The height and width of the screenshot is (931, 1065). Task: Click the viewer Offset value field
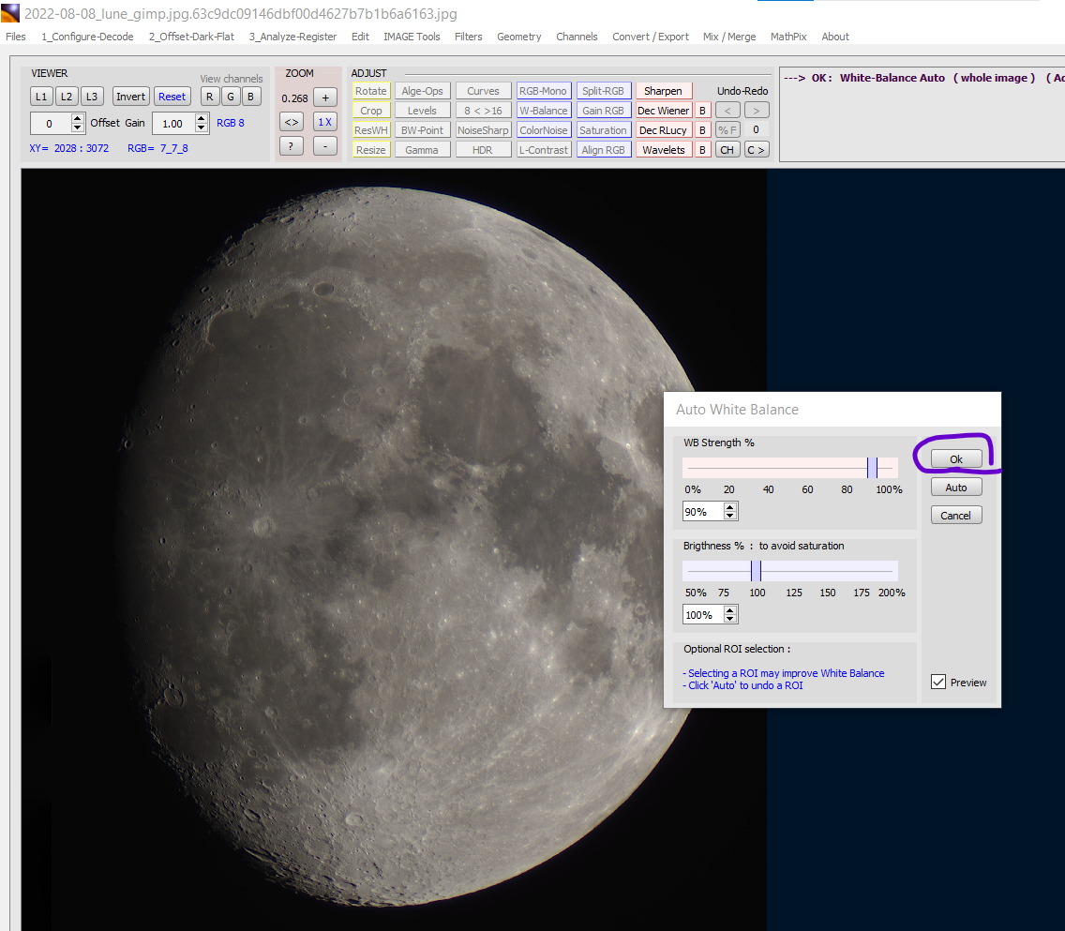[51, 123]
